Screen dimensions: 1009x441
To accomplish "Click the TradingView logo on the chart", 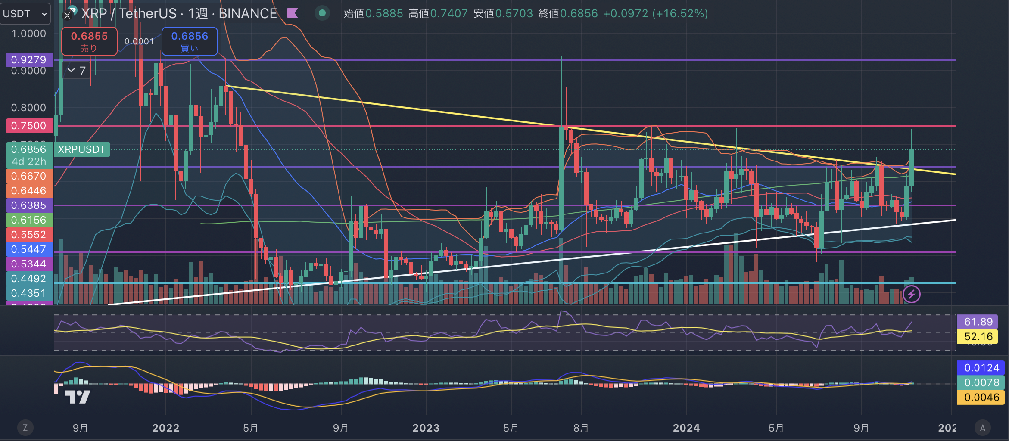I will click(77, 397).
